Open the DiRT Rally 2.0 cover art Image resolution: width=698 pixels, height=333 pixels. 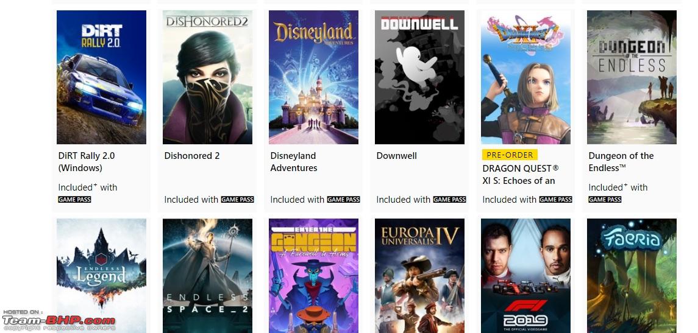[101, 77]
